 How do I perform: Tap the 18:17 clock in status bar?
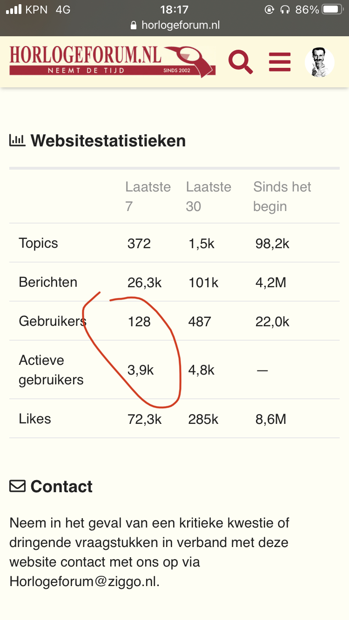[x=174, y=9]
